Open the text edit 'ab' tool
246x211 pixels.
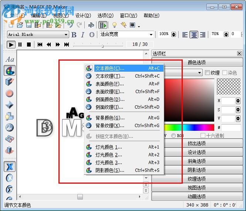pos(91,25)
